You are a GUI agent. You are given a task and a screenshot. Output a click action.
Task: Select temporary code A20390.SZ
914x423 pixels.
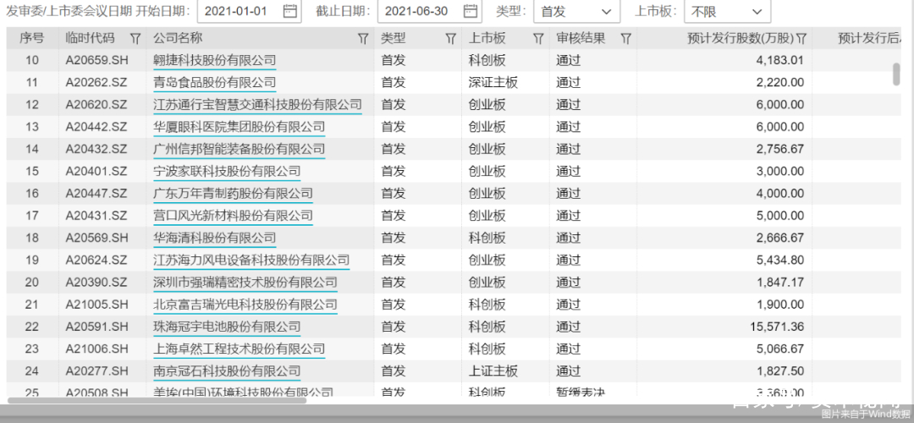point(96,282)
